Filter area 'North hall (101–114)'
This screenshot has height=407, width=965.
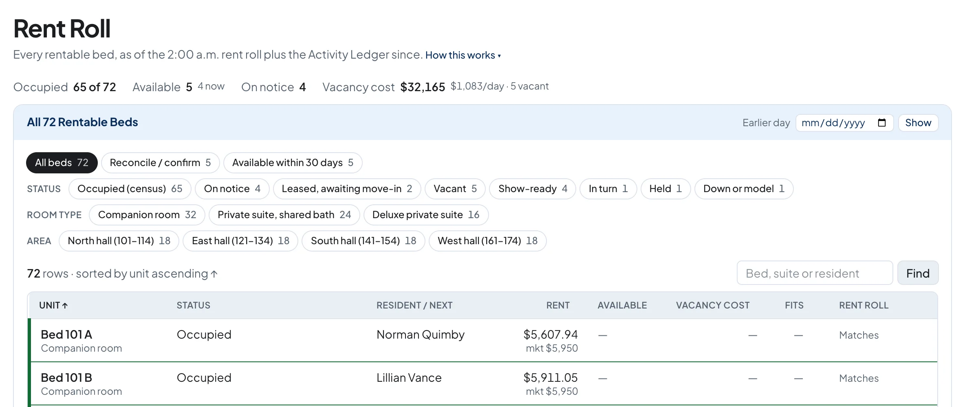click(119, 241)
